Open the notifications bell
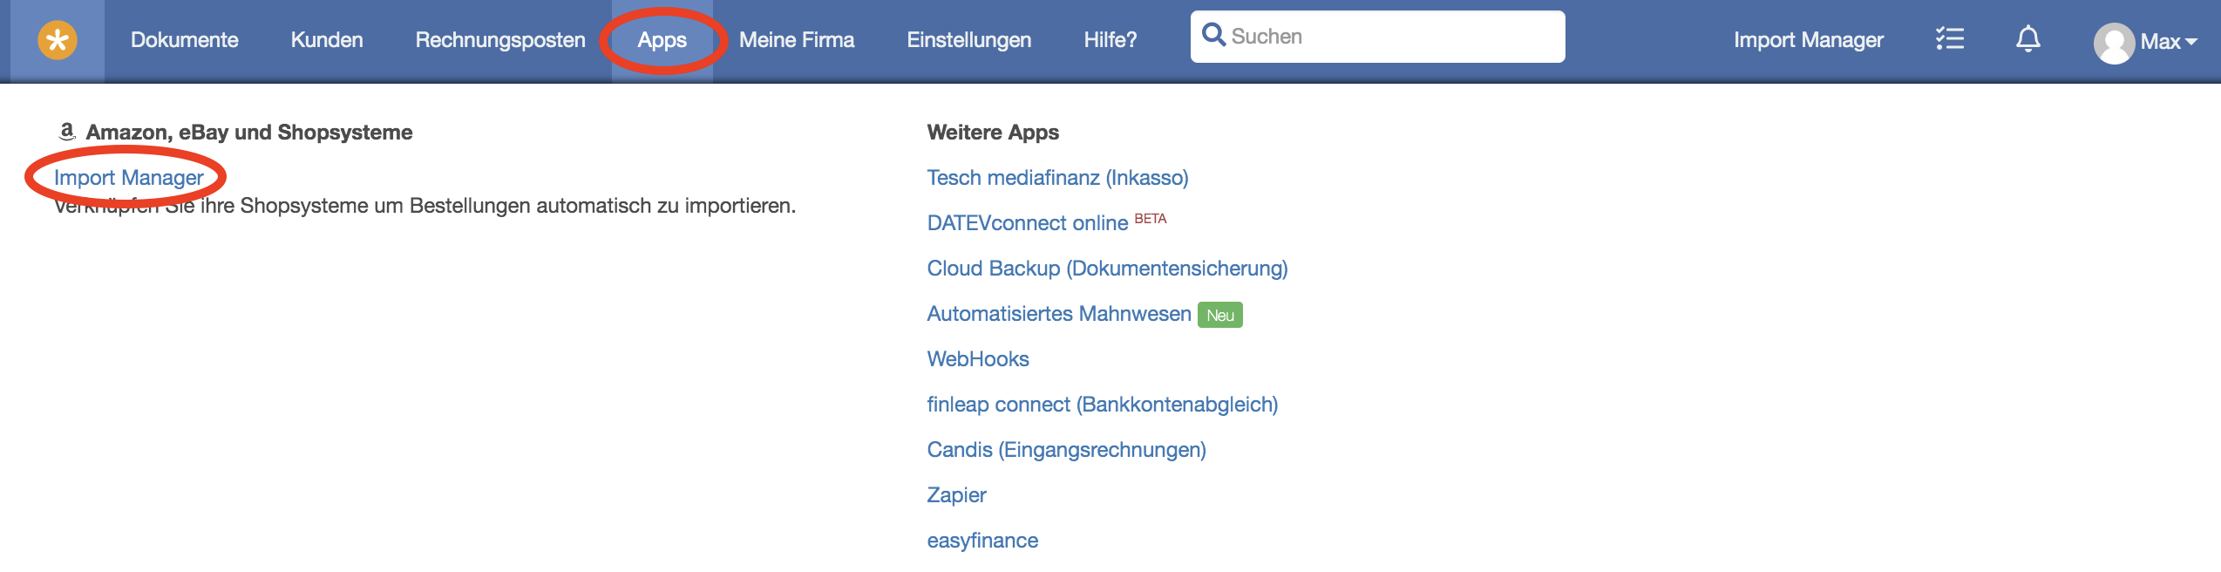This screenshot has width=2221, height=572. pyautogui.click(x=2027, y=39)
